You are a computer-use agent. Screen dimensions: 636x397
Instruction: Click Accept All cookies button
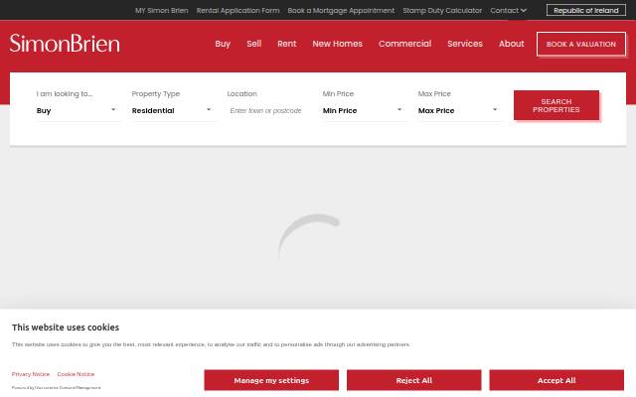[x=556, y=380]
